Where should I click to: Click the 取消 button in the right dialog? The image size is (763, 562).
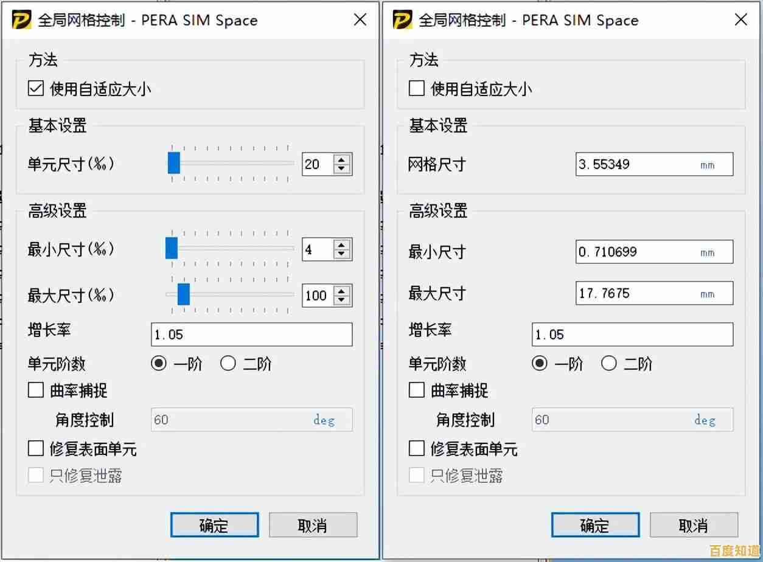pos(694,524)
